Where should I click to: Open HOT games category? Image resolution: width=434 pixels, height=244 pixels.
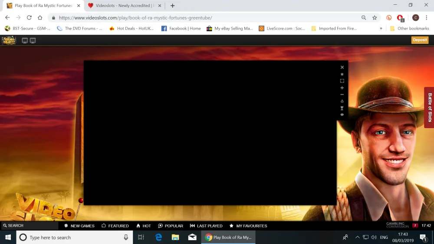[144, 226]
